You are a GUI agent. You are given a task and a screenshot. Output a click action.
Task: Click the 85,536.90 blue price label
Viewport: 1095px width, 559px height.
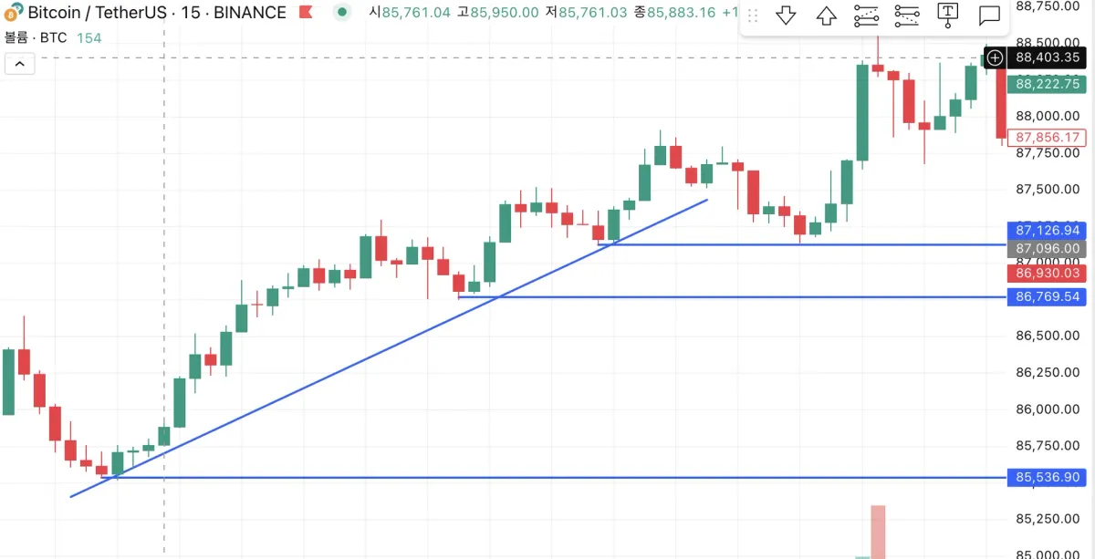pos(1047,477)
